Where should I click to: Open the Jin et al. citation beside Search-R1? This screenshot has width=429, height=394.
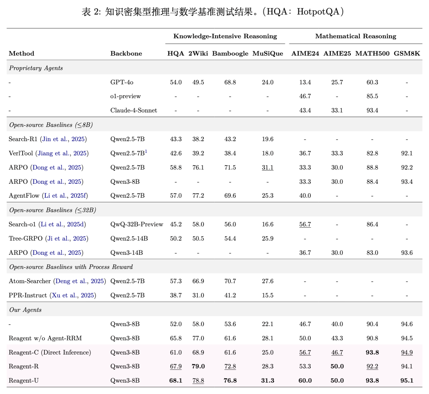coord(63,139)
